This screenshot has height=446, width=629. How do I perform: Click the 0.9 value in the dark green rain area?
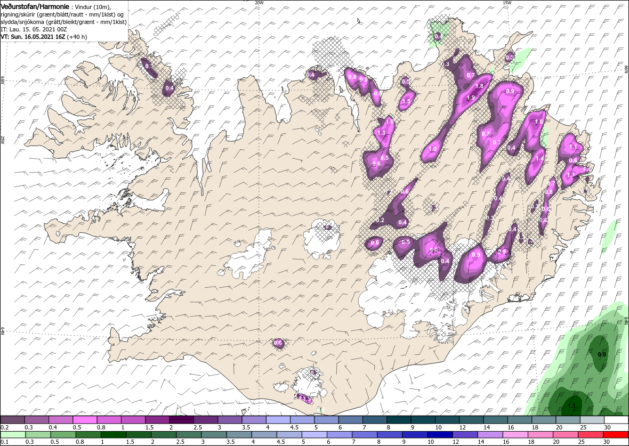[602, 354]
